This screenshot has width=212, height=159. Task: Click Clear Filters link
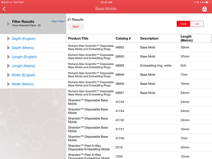(x=58, y=21)
